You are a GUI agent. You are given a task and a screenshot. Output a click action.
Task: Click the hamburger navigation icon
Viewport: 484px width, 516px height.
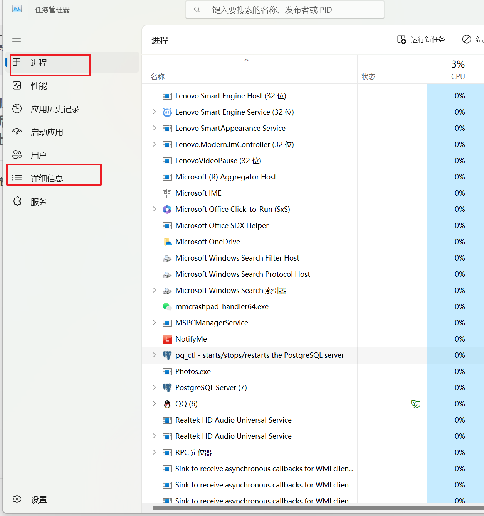tap(17, 39)
